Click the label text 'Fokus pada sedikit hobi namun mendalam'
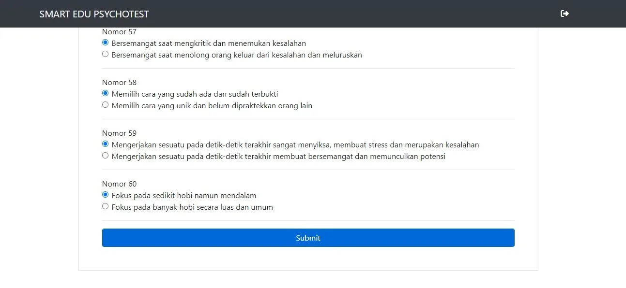This screenshot has width=626, height=288. pos(184,196)
